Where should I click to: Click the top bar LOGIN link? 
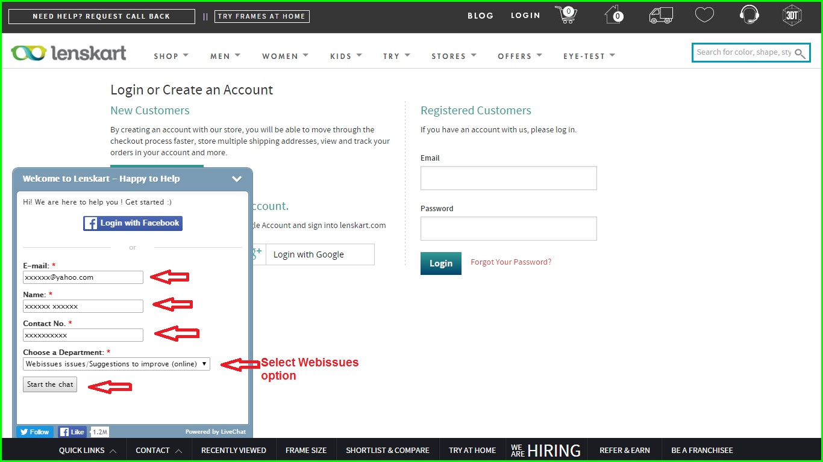(525, 16)
